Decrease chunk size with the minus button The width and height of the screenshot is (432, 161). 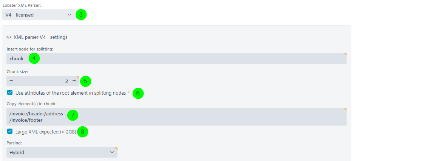[x=11, y=81]
